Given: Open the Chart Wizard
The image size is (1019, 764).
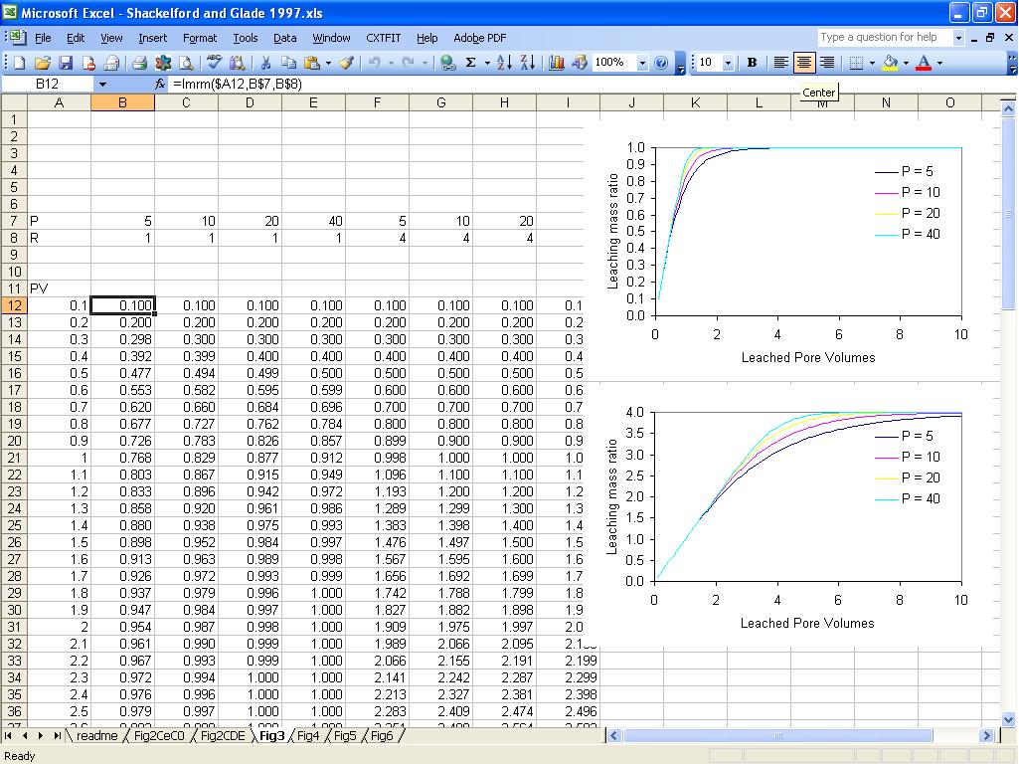Looking at the screenshot, I should 556,63.
